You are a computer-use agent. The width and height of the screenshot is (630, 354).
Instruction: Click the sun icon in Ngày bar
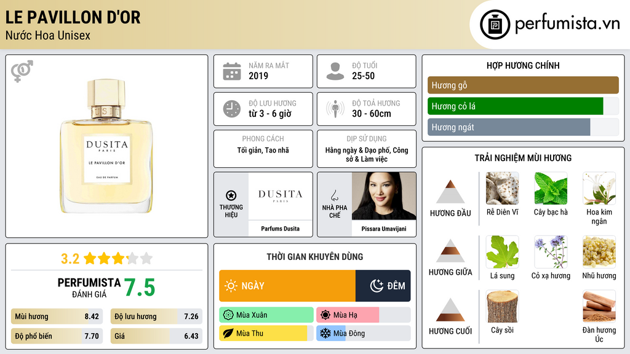pyautogui.click(x=231, y=286)
